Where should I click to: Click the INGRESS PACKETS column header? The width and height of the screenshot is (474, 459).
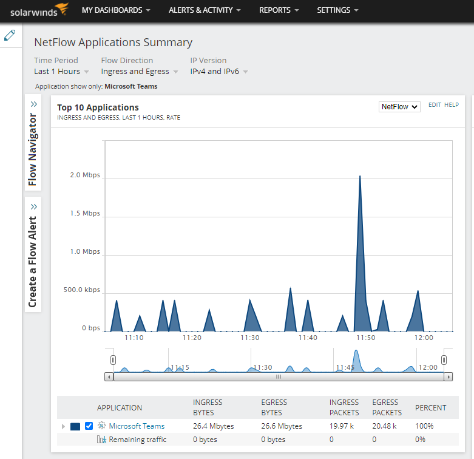pos(344,407)
